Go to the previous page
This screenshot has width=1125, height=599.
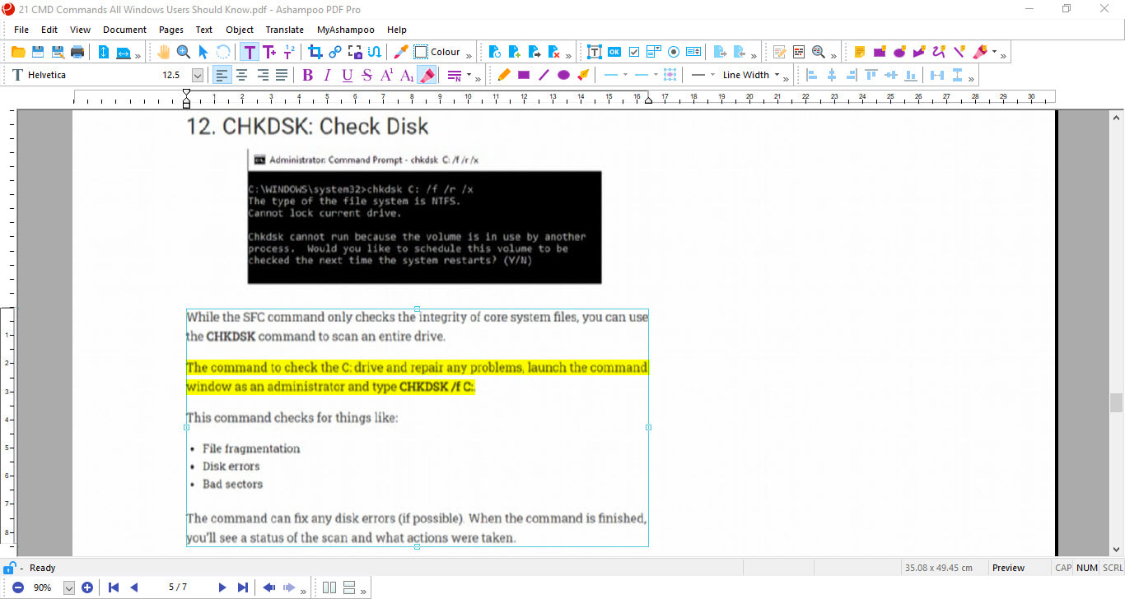coord(134,587)
